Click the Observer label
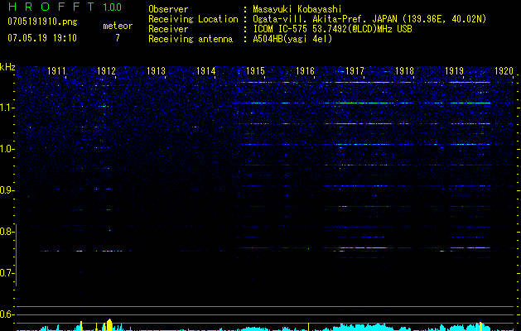Screen dimensions: 521x331 [168, 9]
